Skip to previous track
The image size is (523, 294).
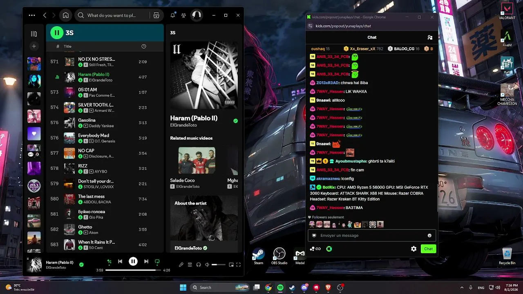tap(120, 261)
